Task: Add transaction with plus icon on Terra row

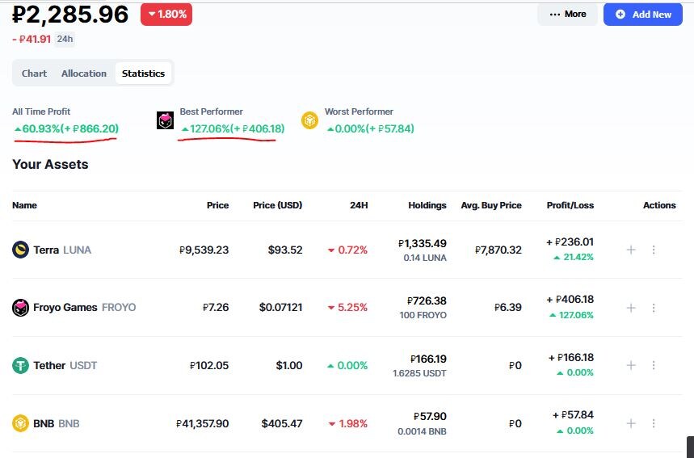Action: pyautogui.click(x=631, y=250)
